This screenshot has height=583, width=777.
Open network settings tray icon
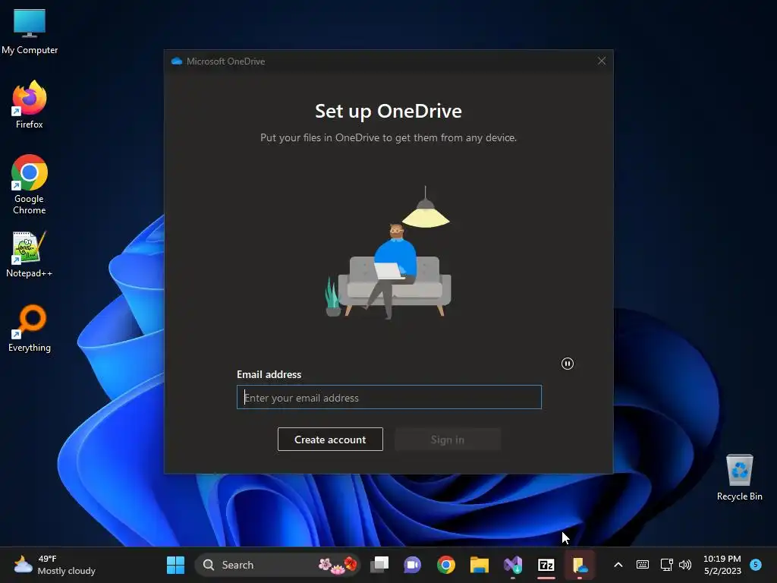pyautogui.click(x=666, y=565)
